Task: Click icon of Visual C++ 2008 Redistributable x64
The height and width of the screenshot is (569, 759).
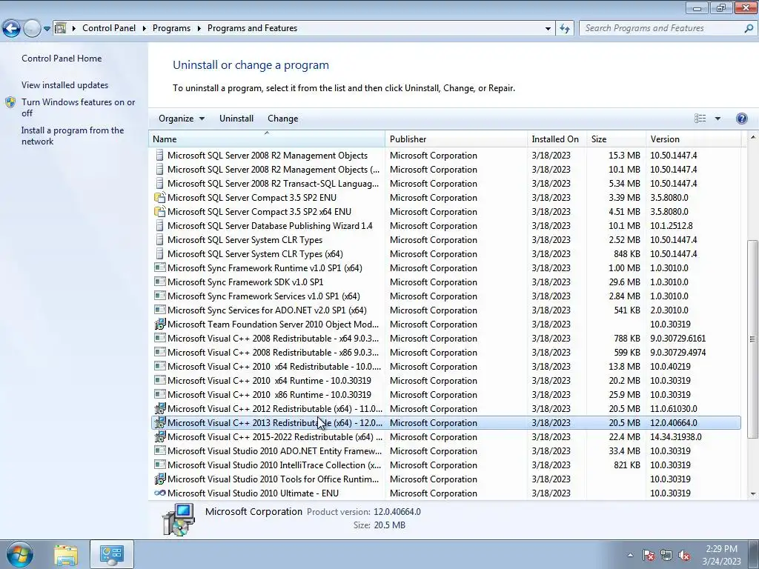Action: pyautogui.click(x=160, y=338)
